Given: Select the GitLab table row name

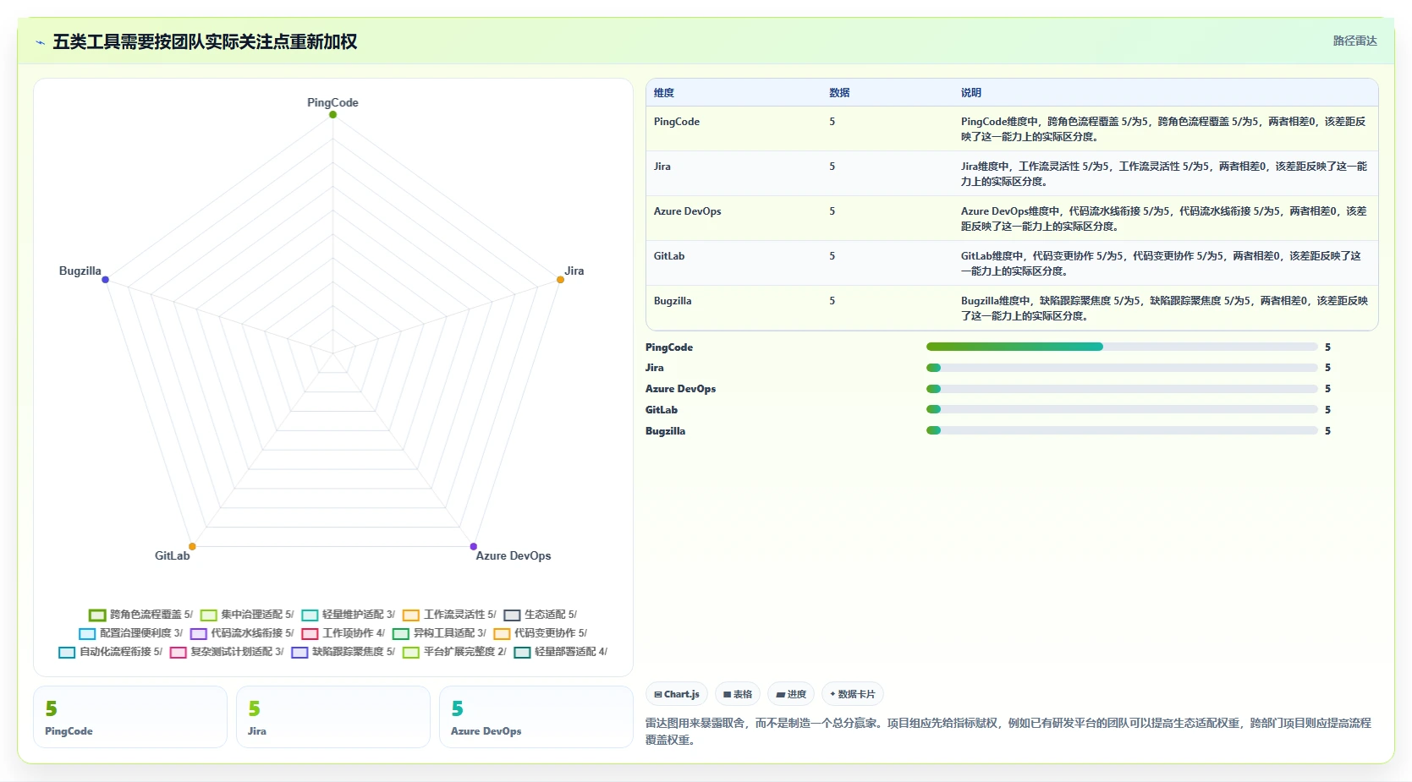Looking at the screenshot, I should [669, 256].
